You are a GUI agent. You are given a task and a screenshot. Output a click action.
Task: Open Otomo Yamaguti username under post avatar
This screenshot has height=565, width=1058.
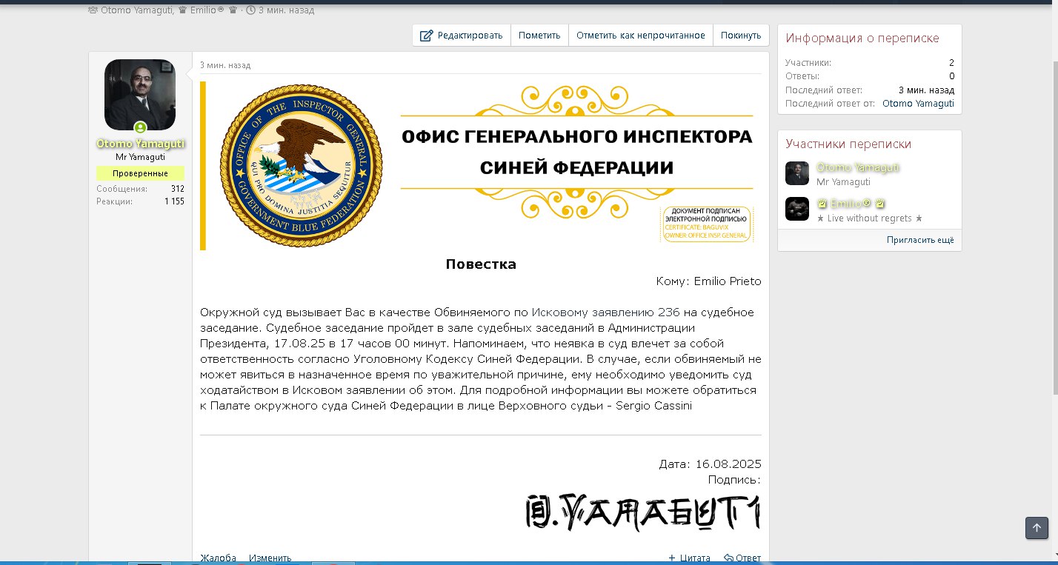[140, 144]
